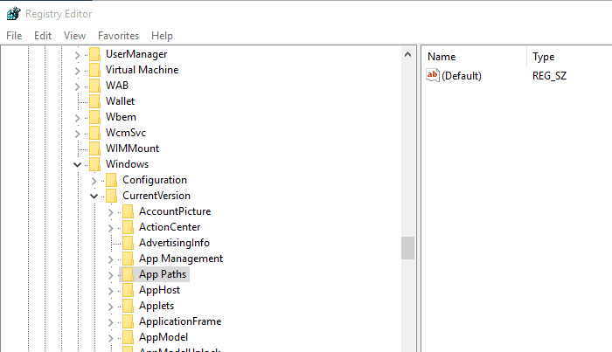
Task: Click the Windows folder icon
Action: (x=94, y=164)
